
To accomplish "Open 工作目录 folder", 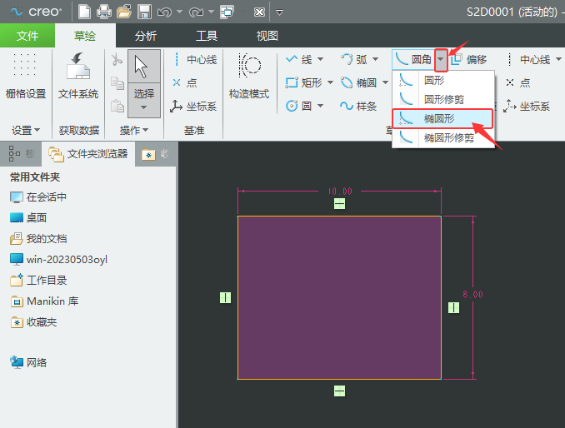I will tap(38, 281).
